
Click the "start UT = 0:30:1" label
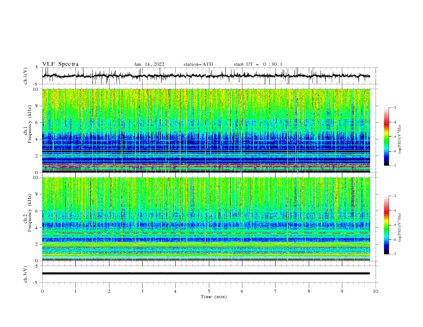[258, 64]
